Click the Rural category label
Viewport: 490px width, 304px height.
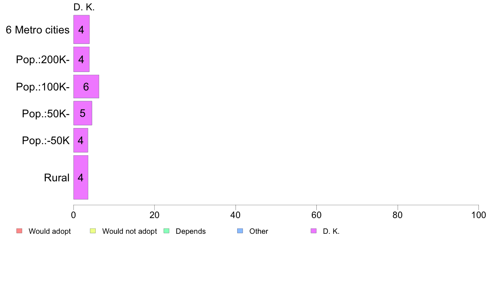57,178
